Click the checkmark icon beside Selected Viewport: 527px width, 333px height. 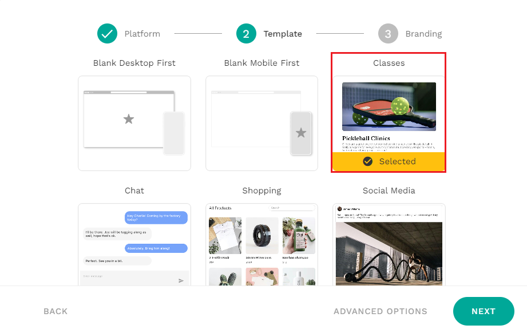click(x=368, y=161)
